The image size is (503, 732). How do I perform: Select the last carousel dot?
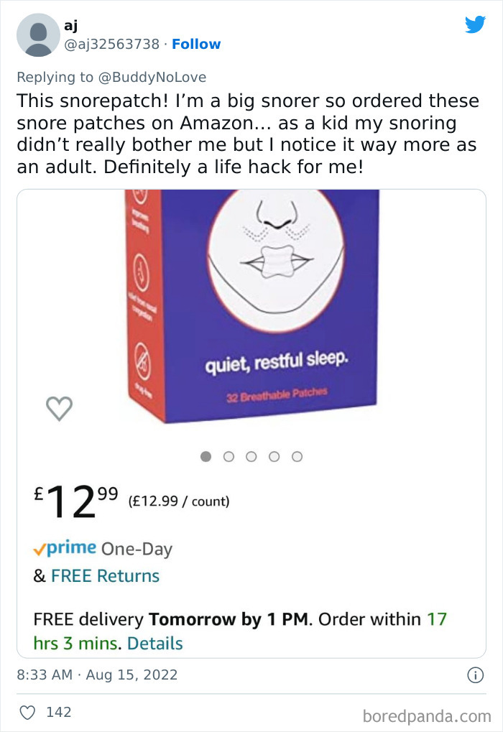coord(296,456)
